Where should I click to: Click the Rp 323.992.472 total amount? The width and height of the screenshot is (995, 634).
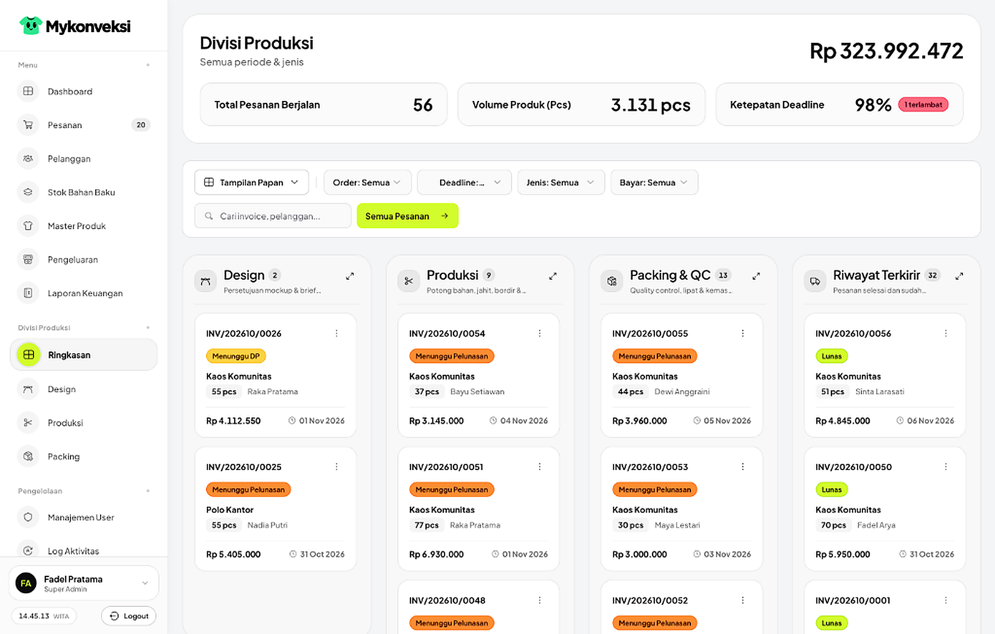tap(886, 51)
